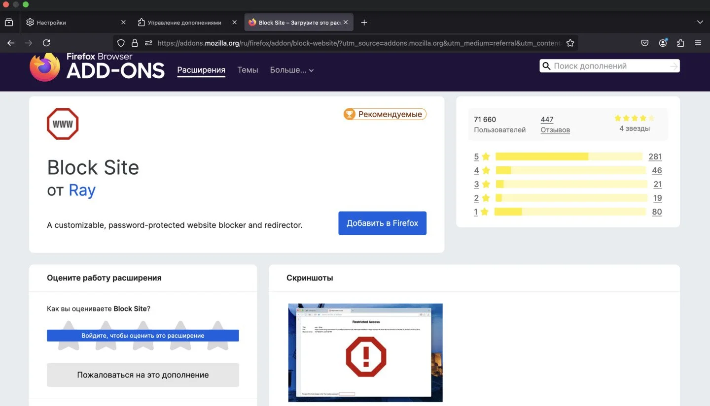Image resolution: width=710 pixels, height=406 pixels.
Task: Click the 21 three-star count
Action: (658, 184)
